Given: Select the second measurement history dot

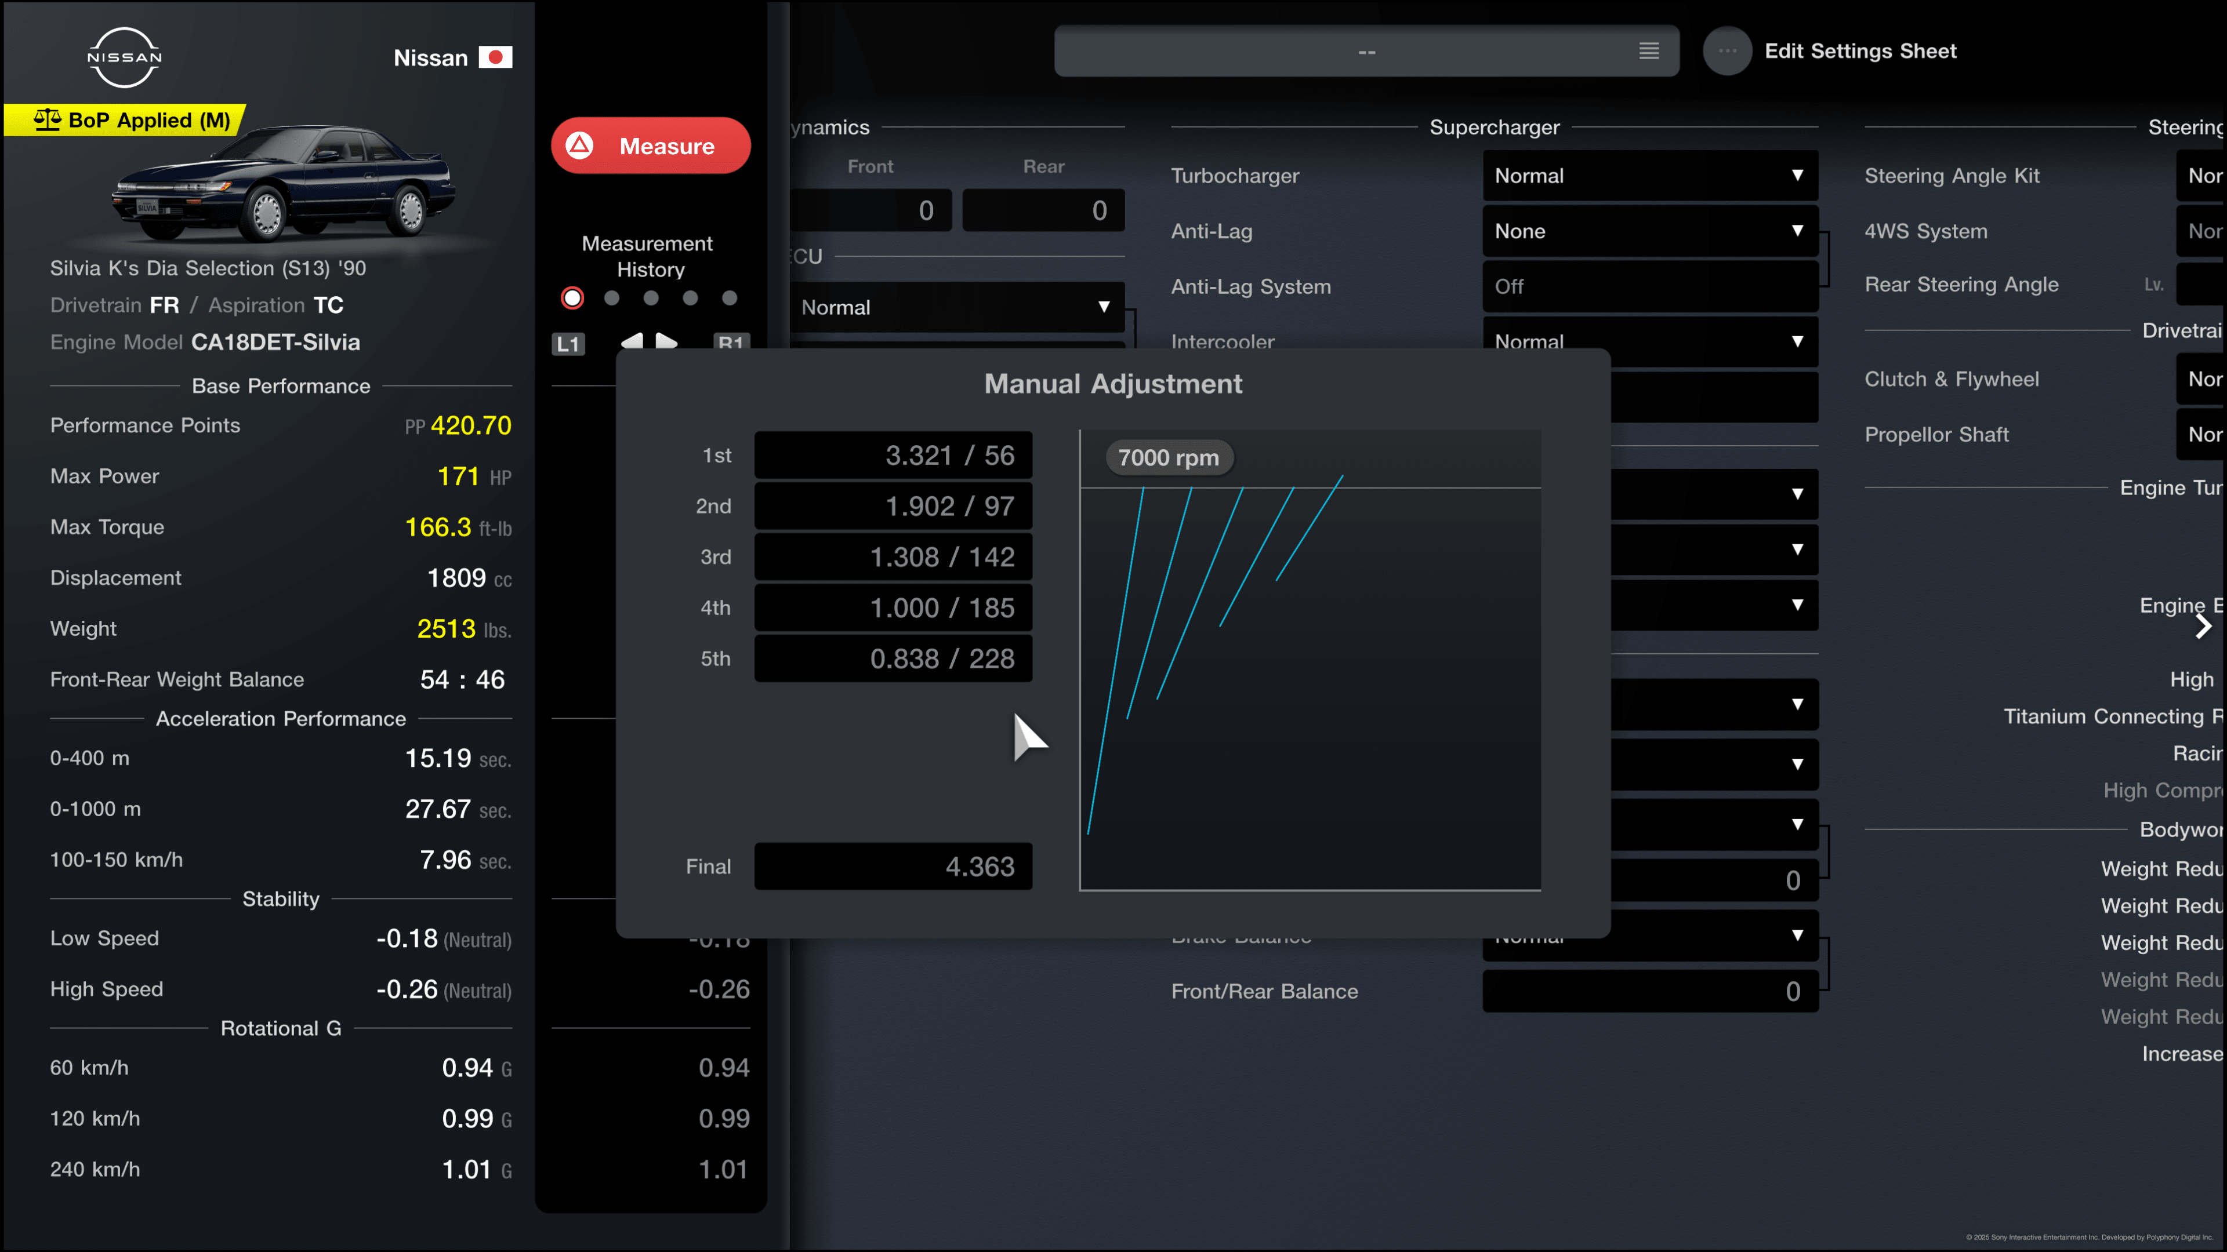Looking at the screenshot, I should click(612, 298).
